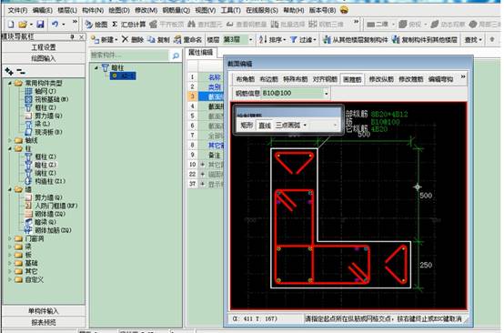This screenshot has width=504, height=333.
Task: Select the 矩形 drawing mode
Action: (247, 126)
